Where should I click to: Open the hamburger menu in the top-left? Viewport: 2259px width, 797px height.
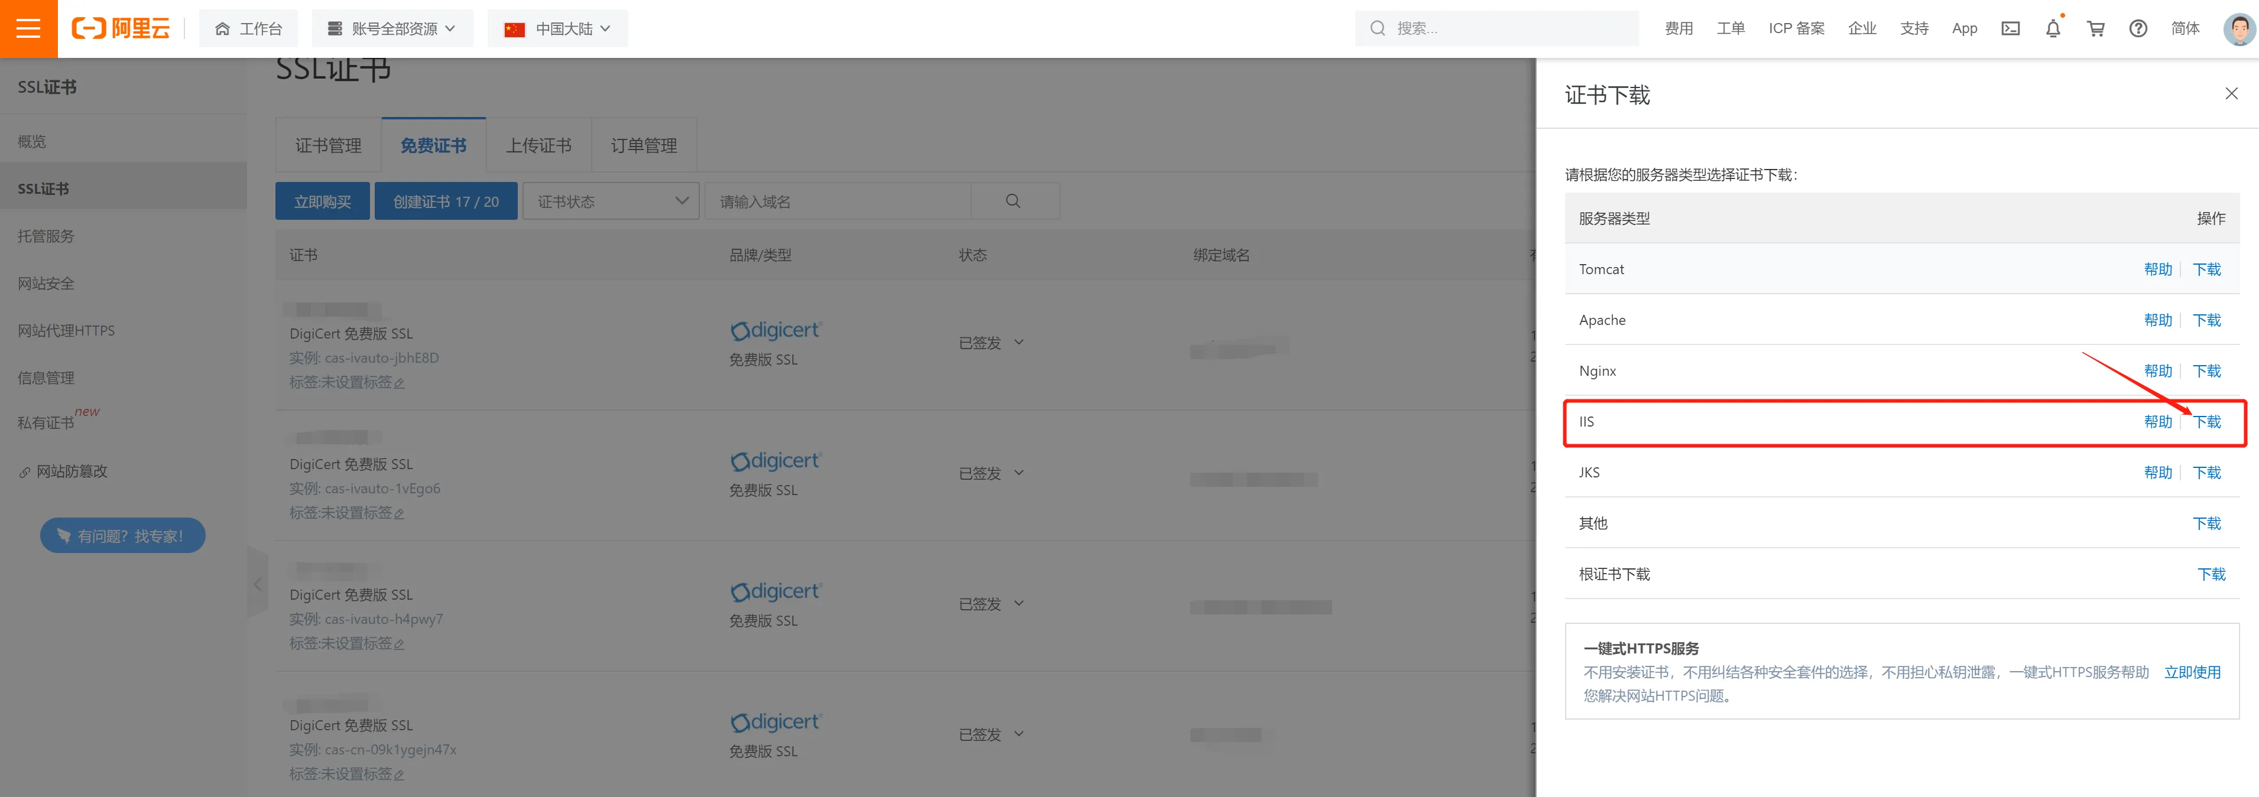coord(28,29)
